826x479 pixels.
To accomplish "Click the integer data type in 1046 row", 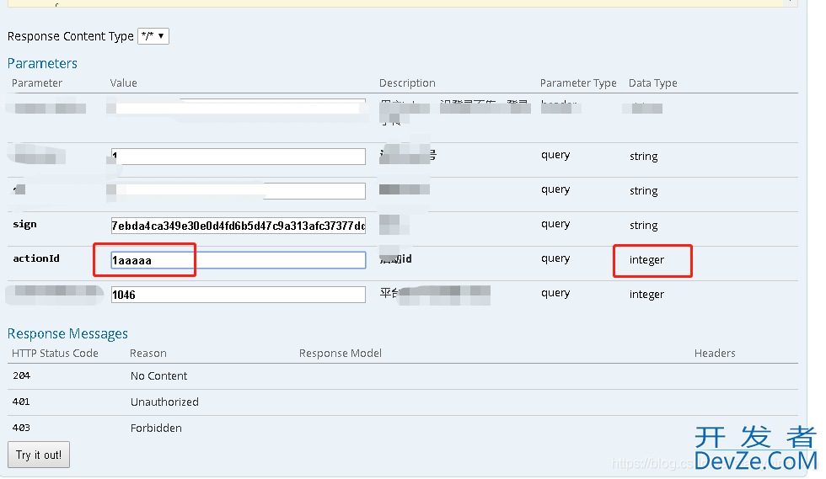I will click(646, 295).
